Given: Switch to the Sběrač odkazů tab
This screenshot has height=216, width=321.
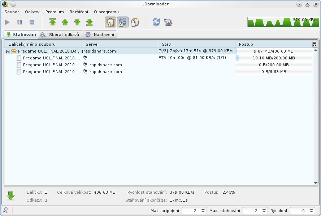Looking at the screenshot, I should [x=61, y=35].
